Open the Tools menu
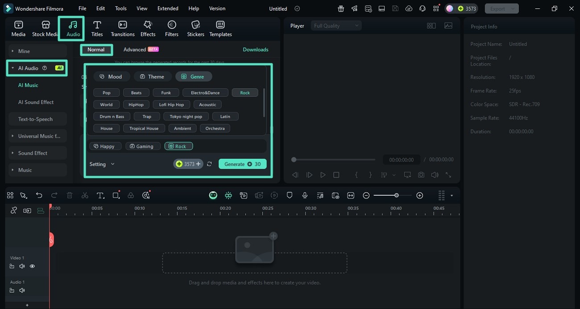 (x=121, y=8)
